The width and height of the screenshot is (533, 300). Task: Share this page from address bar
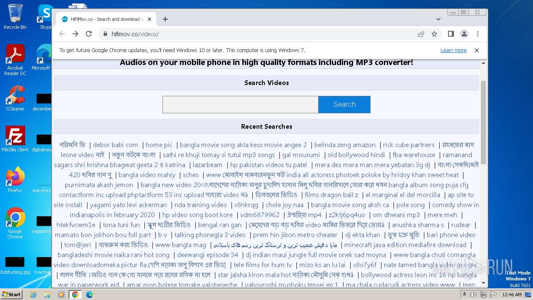[x=421, y=34]
